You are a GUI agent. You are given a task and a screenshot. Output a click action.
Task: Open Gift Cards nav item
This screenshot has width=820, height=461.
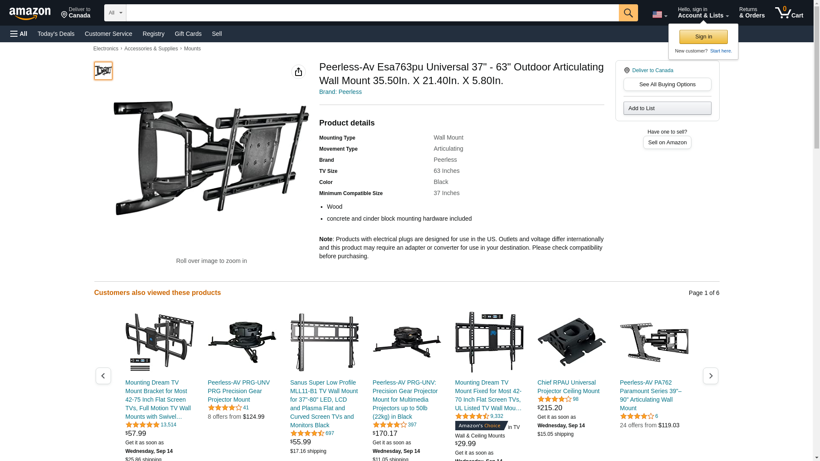(x=188, y=34)
